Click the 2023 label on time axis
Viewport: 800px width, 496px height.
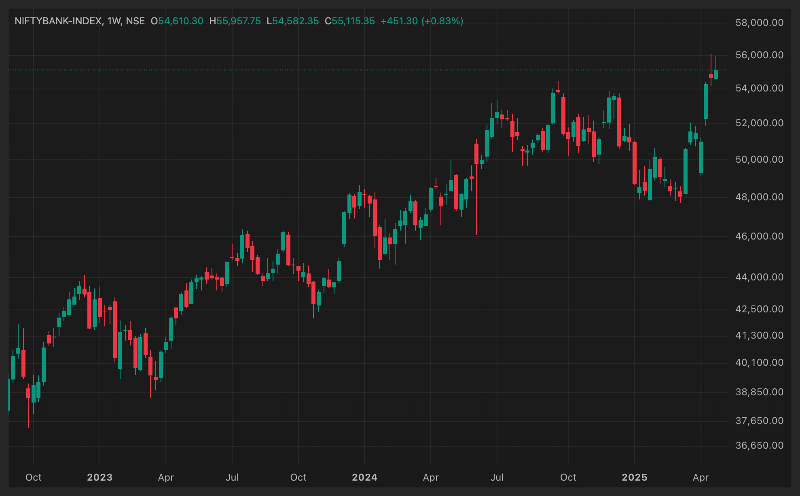pos(100,477)
